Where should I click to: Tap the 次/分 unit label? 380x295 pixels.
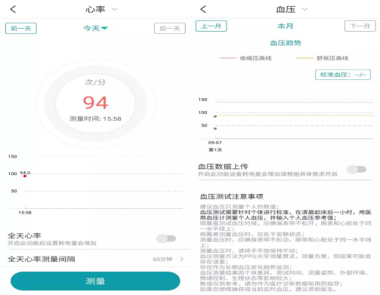tap(95, 82)
